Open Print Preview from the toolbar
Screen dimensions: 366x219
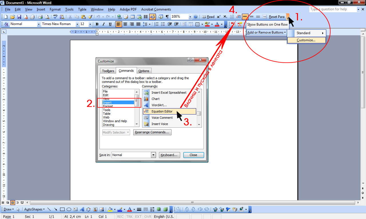(47, 17)
